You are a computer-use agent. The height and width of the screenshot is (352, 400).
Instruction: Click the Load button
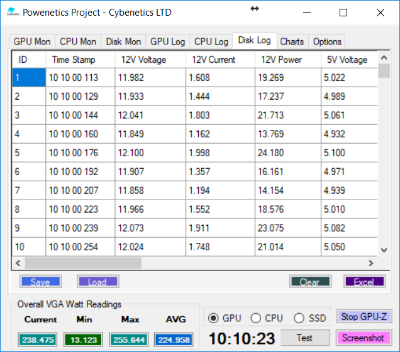(x=98, y=282)
